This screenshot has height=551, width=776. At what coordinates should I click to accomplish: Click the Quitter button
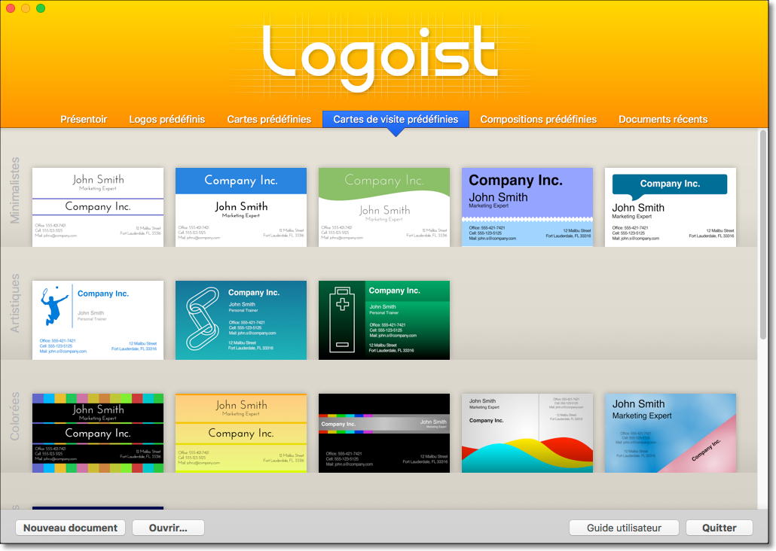click(719, 528)
